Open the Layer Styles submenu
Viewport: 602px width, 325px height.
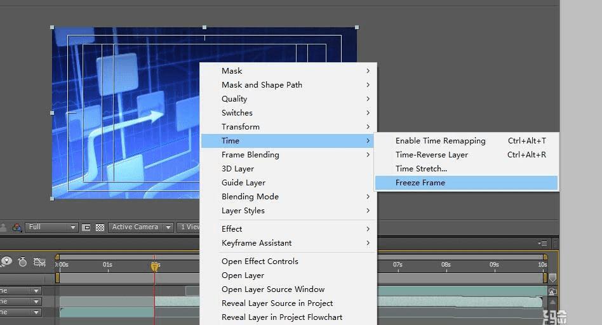pos(289,211)
